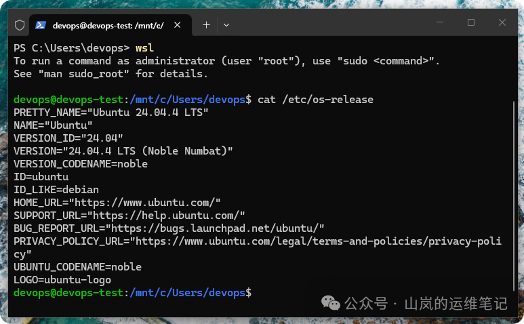Click the ID_LIKE=debian line
This screenshot has height=324, width=524.
(x=56, y=190)
